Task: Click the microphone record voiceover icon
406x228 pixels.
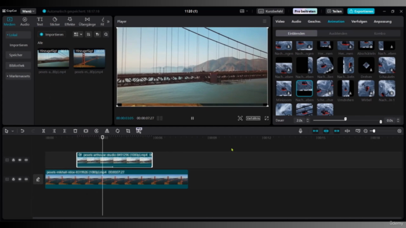Action: click(300, 131)
